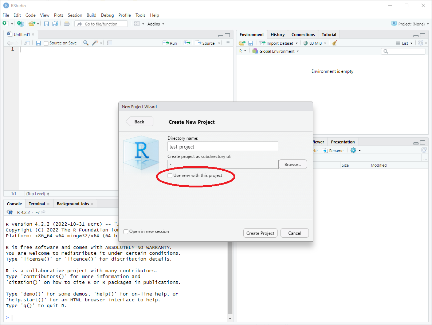Enable Use renv with this project
The image size is (432, 325).
click(x=170, y=175)
